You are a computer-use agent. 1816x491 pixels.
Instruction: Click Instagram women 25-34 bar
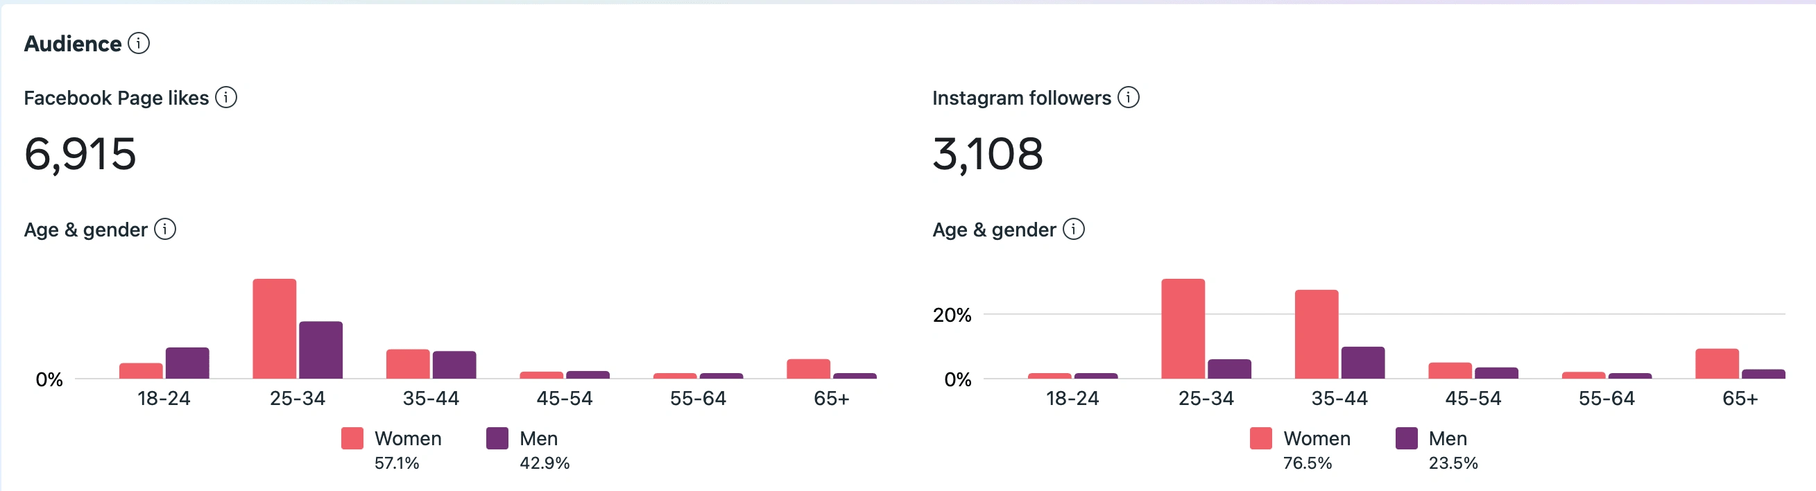click(1183, 329)
